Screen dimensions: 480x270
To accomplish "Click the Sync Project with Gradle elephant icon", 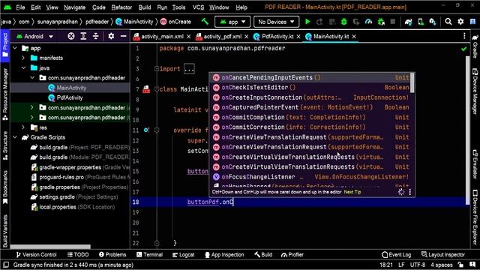I will pos(408,22).
